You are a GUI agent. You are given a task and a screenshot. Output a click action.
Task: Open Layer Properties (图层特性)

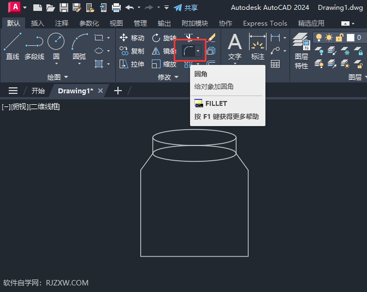(301, 51)
